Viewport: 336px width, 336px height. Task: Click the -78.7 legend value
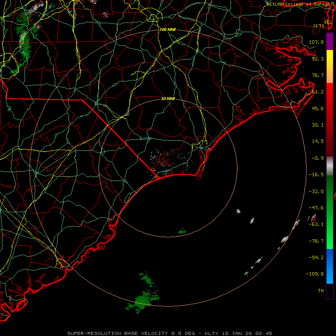316,241
